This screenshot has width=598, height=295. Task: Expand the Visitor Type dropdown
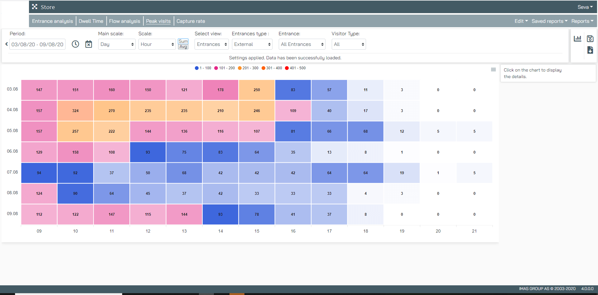[349, 44]
